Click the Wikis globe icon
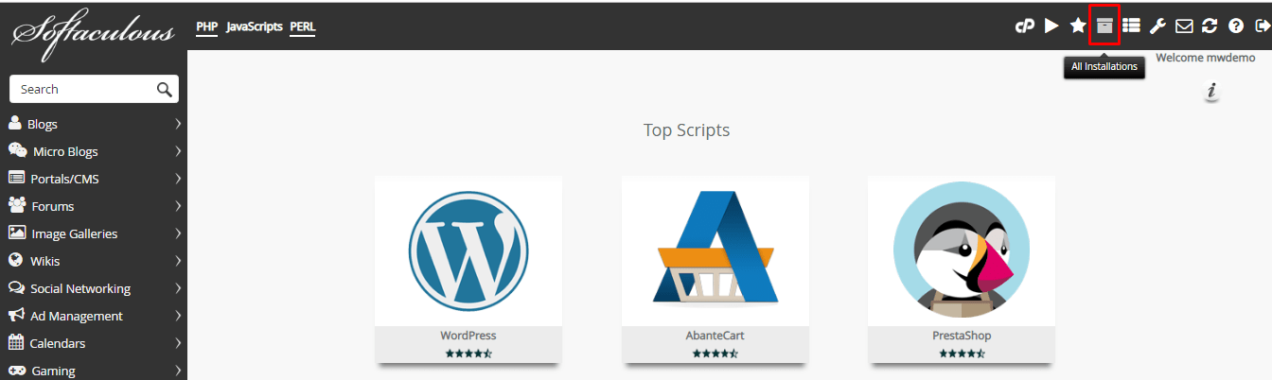 coord(15,260)
